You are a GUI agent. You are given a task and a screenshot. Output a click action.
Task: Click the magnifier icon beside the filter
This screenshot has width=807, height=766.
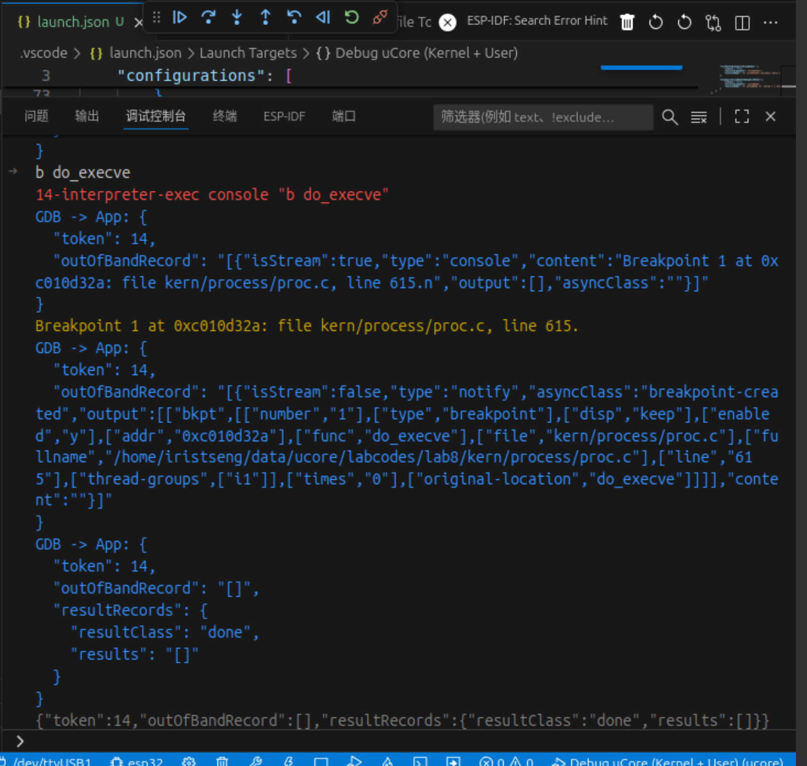click(x=670, y=117)
